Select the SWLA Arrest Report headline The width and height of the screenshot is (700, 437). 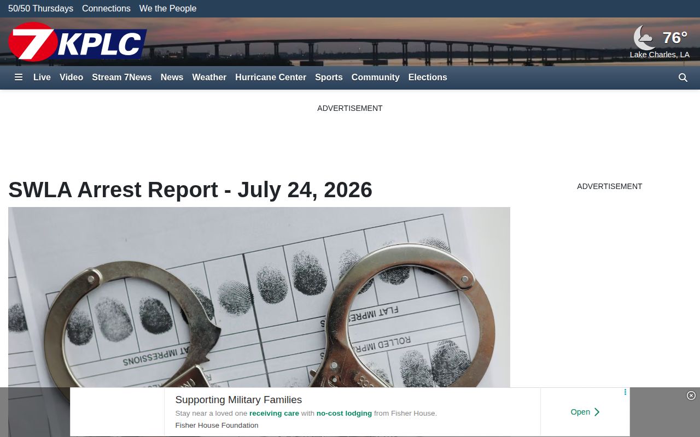[190, 190]
